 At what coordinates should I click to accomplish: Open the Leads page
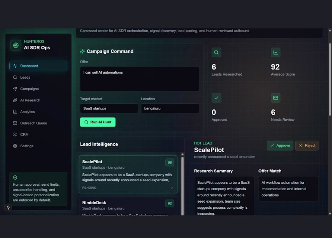tap(38, 77)
